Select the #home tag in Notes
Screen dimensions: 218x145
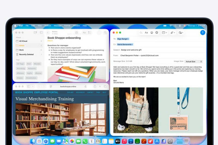[x=38, y=73]
